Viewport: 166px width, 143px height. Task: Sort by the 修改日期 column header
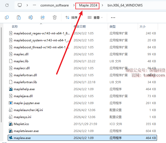coord(80,26)
